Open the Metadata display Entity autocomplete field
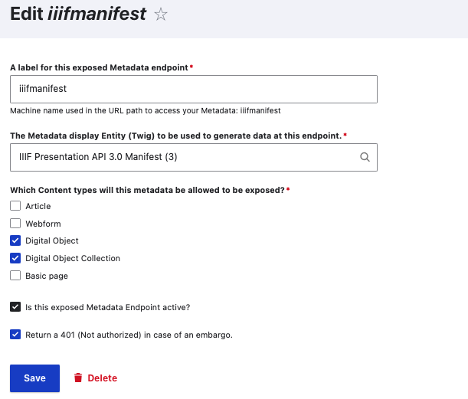Image resolution: width=468 pixels, height=399 pixels. pos(184,157)
